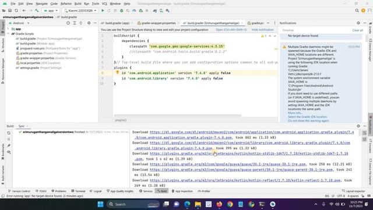Hide the Project panel with minus icon
The image size is (373, 210).
(x=95, y=23)
